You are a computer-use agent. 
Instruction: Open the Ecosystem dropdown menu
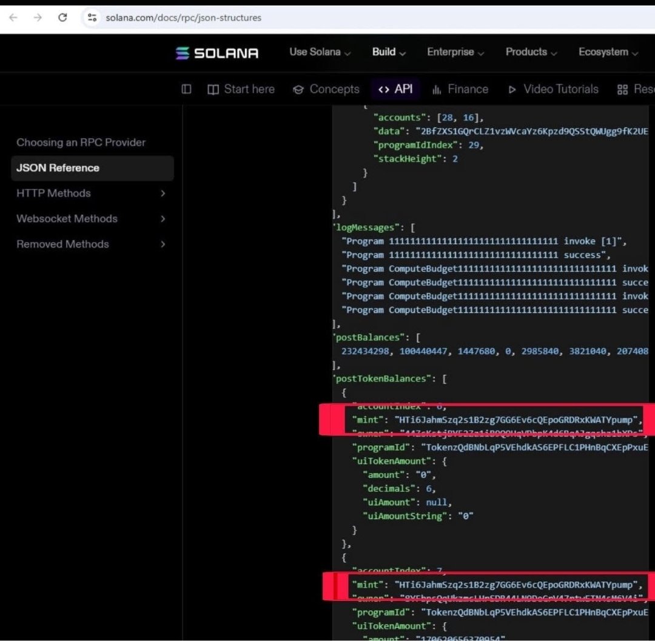click(x=608, y=52)
